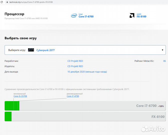Click the Сравнение производительности description text
The width and height of the screenshot is (168, 135).
tap(67, 89)
